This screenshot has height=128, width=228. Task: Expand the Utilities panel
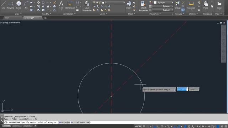193,14
